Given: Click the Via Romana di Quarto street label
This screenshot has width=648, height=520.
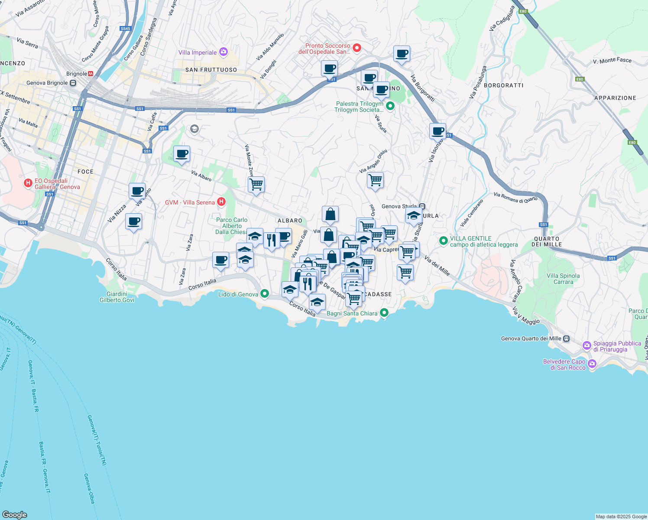Looking at the screenshot, I should 515,197.
